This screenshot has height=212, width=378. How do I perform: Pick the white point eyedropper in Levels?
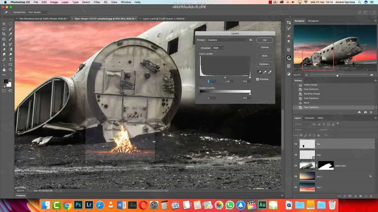[x=270, y=72]
